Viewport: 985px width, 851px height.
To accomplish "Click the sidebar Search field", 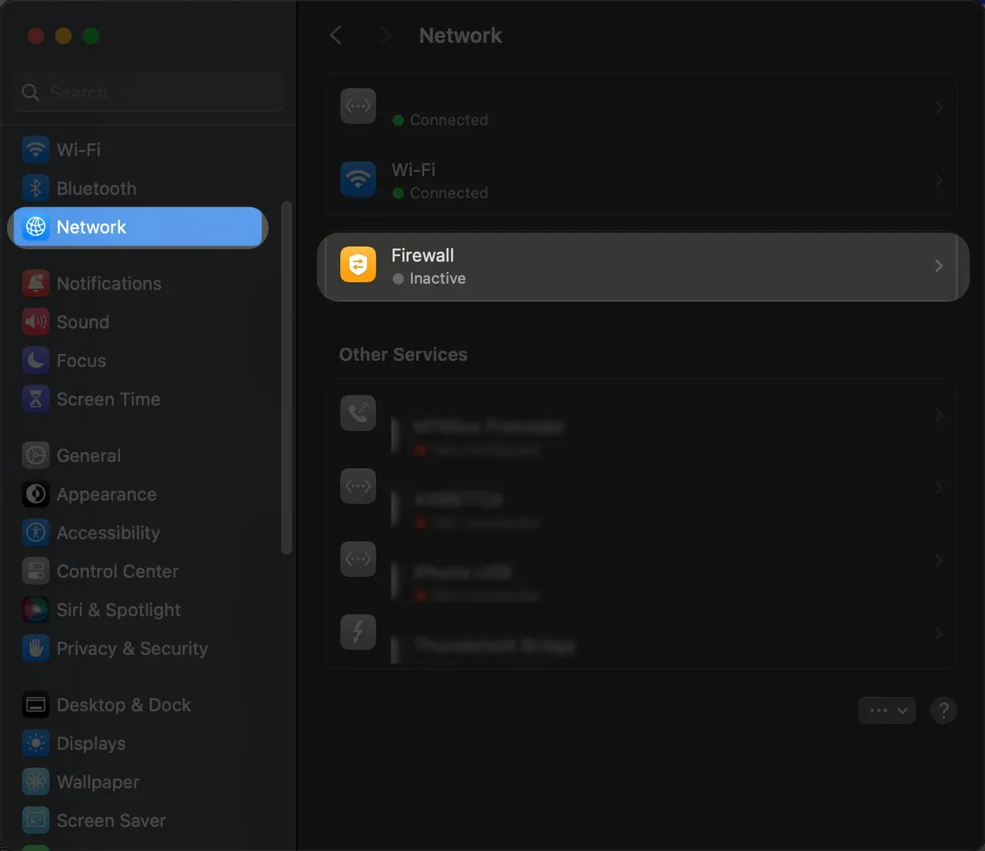I will (149, 93).
